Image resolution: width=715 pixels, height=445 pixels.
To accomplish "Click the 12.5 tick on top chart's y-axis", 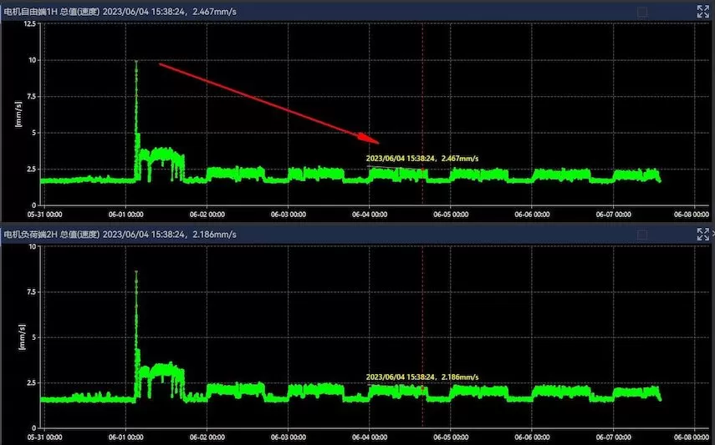I will point(28,23).
